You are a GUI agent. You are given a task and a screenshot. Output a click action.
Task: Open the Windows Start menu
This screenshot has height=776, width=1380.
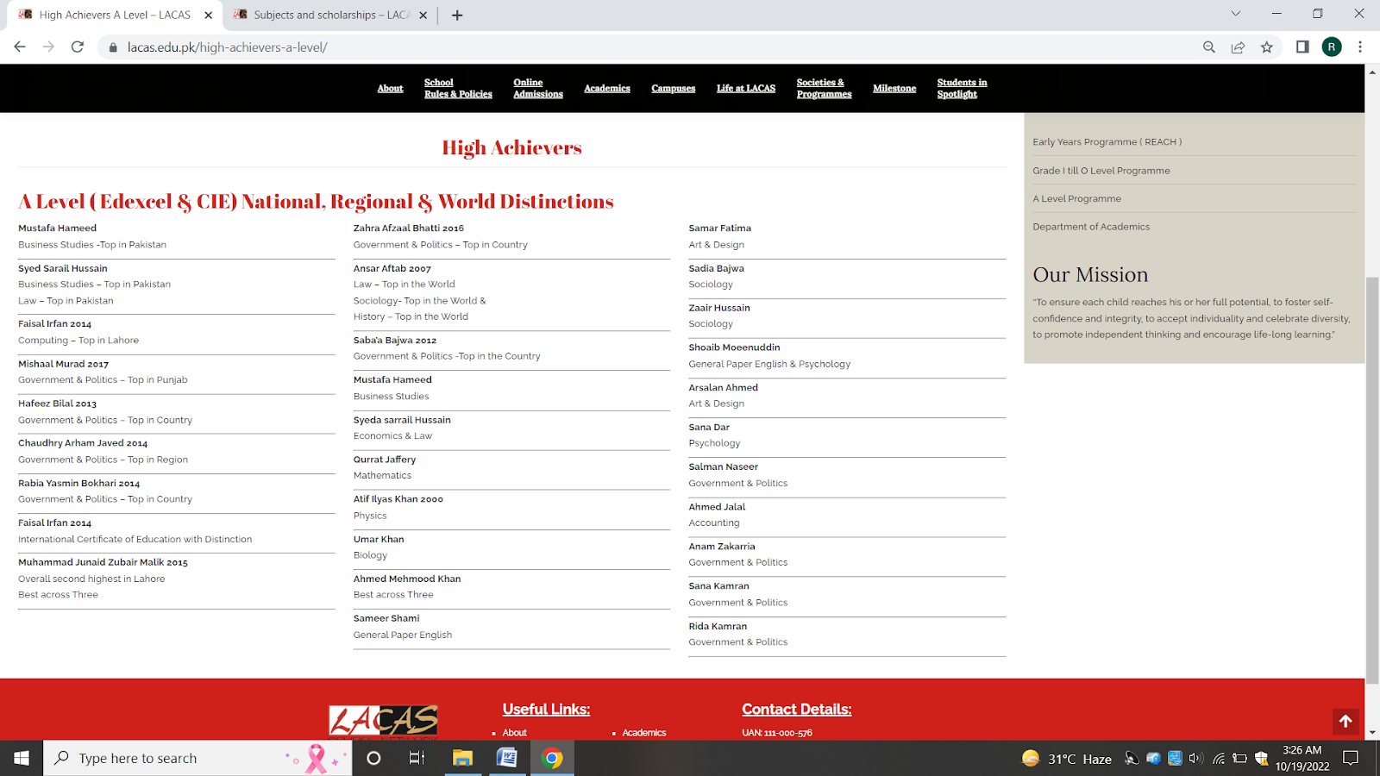coord(22,758)
